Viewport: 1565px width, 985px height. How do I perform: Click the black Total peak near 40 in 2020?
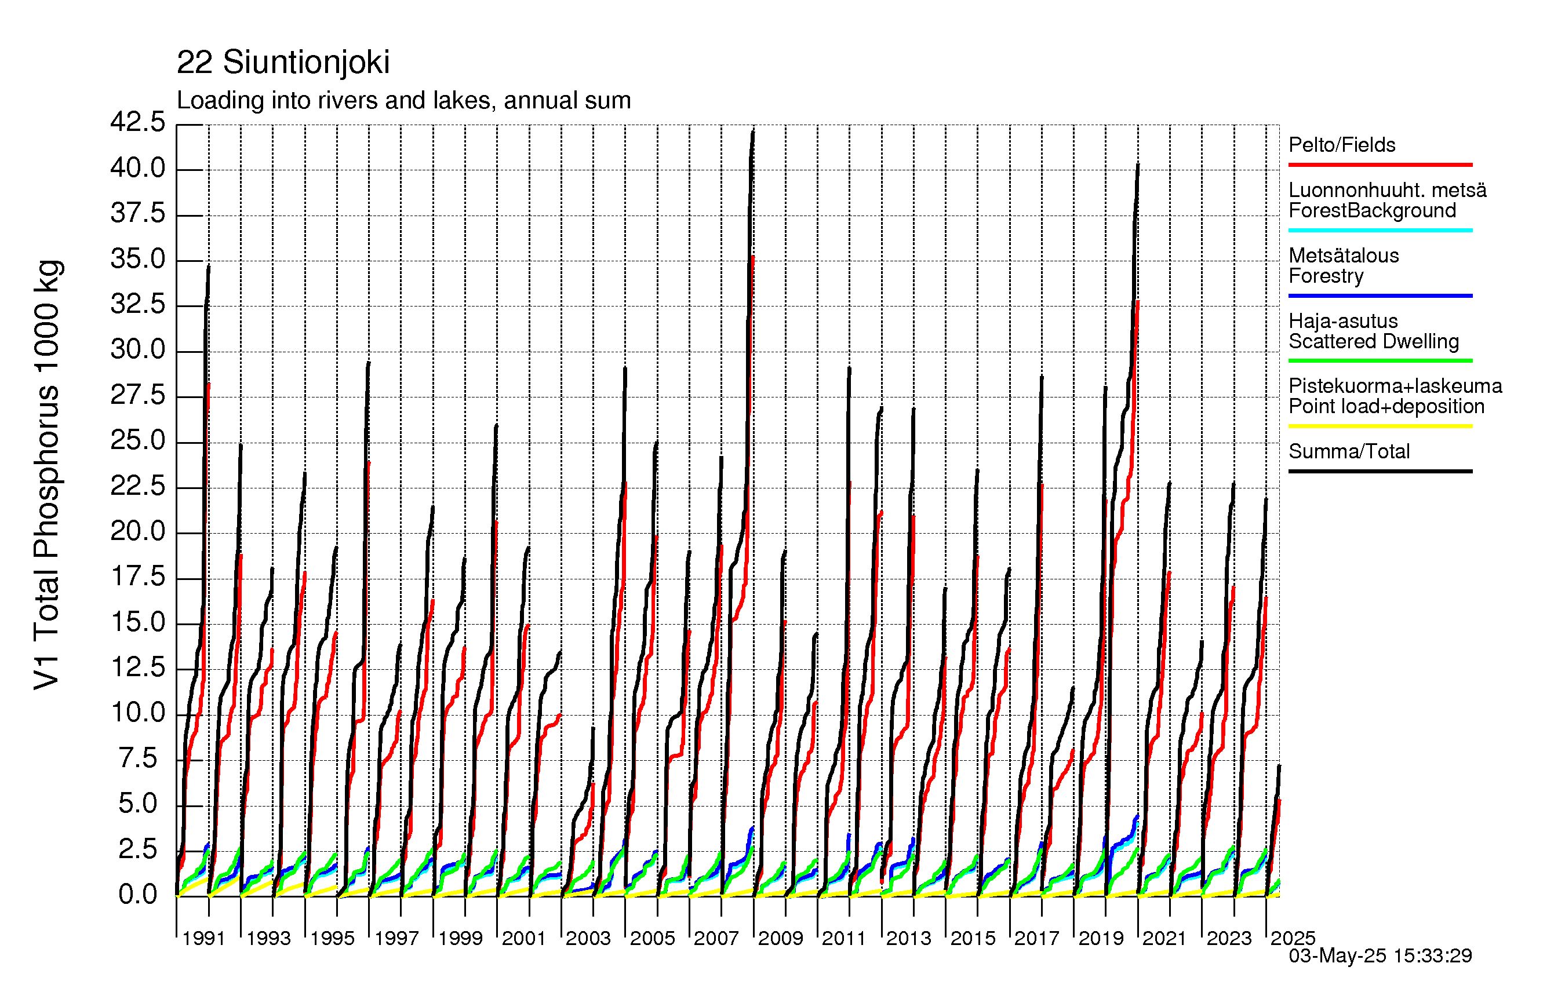(x=1137, y=166)
